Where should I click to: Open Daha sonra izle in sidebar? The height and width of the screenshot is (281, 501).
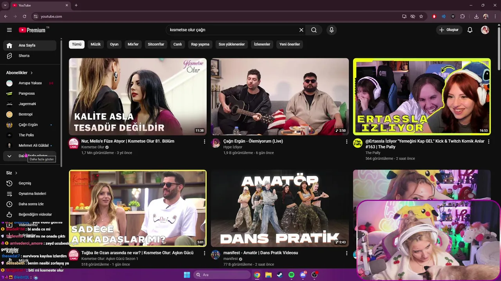tap(30, 204)
